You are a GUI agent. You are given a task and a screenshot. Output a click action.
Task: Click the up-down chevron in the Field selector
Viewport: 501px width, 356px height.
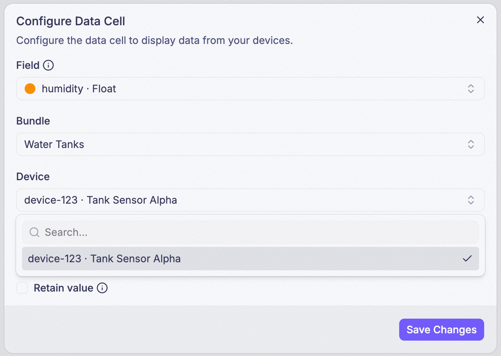point(471,89)
